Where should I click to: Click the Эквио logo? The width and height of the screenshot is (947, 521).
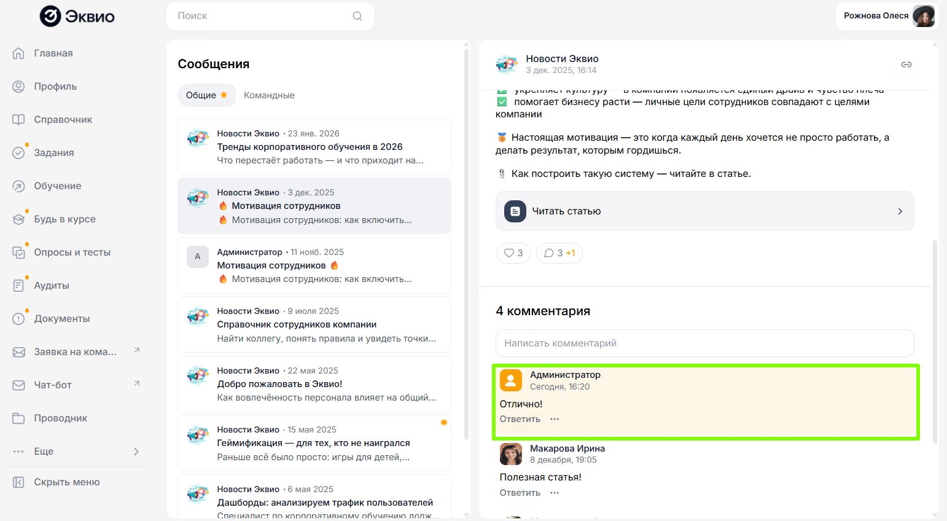[x=77, y=16]
